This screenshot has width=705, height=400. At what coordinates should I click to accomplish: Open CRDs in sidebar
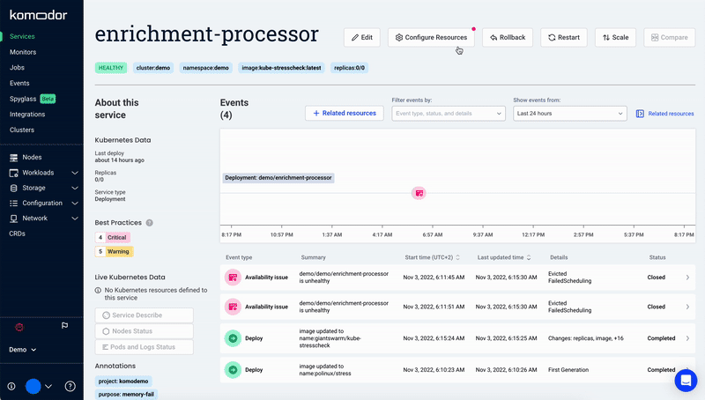17,233
